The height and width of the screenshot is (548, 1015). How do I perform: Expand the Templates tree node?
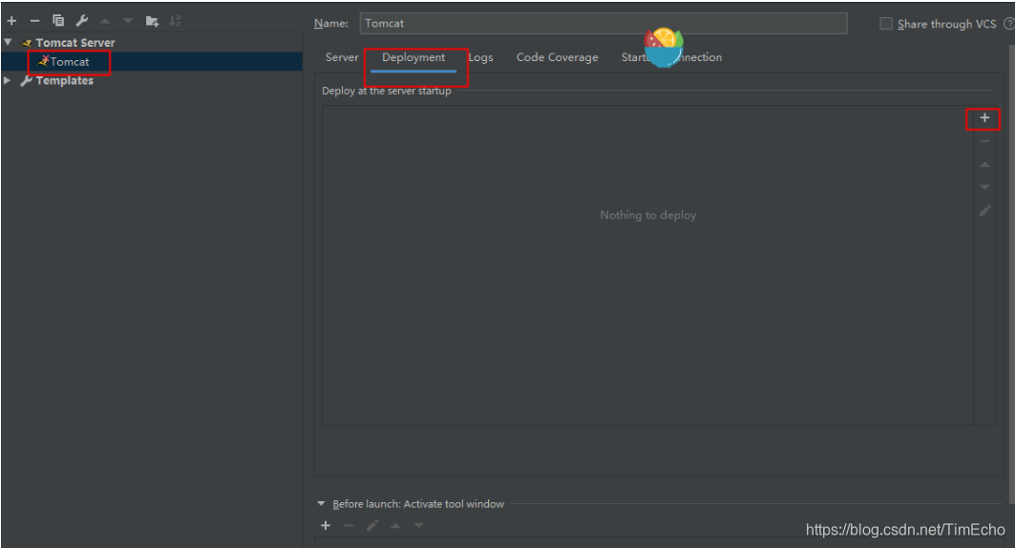click(x=7, y=80)
